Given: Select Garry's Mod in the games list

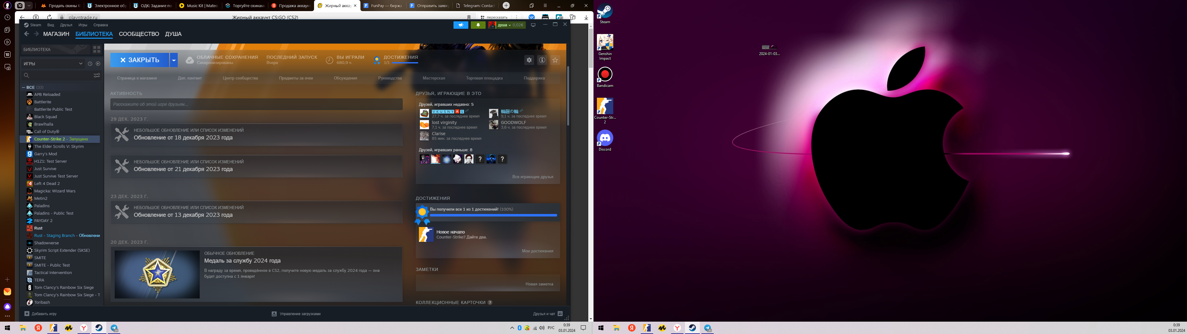Looking at the screenshot, I should tap(46, 154).
